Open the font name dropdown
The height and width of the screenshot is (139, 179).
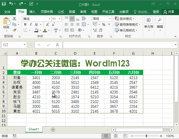coord(49,19)
